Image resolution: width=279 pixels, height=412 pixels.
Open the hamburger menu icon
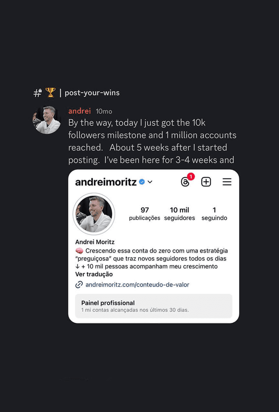point(227,182)
